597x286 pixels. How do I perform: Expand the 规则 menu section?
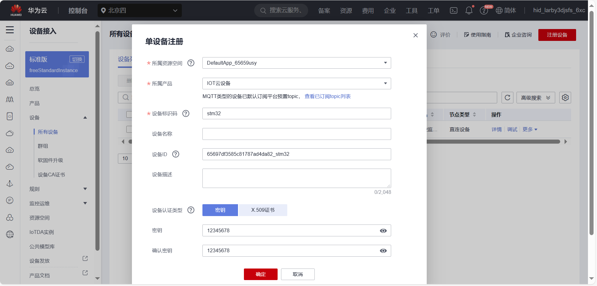[85, 189]
